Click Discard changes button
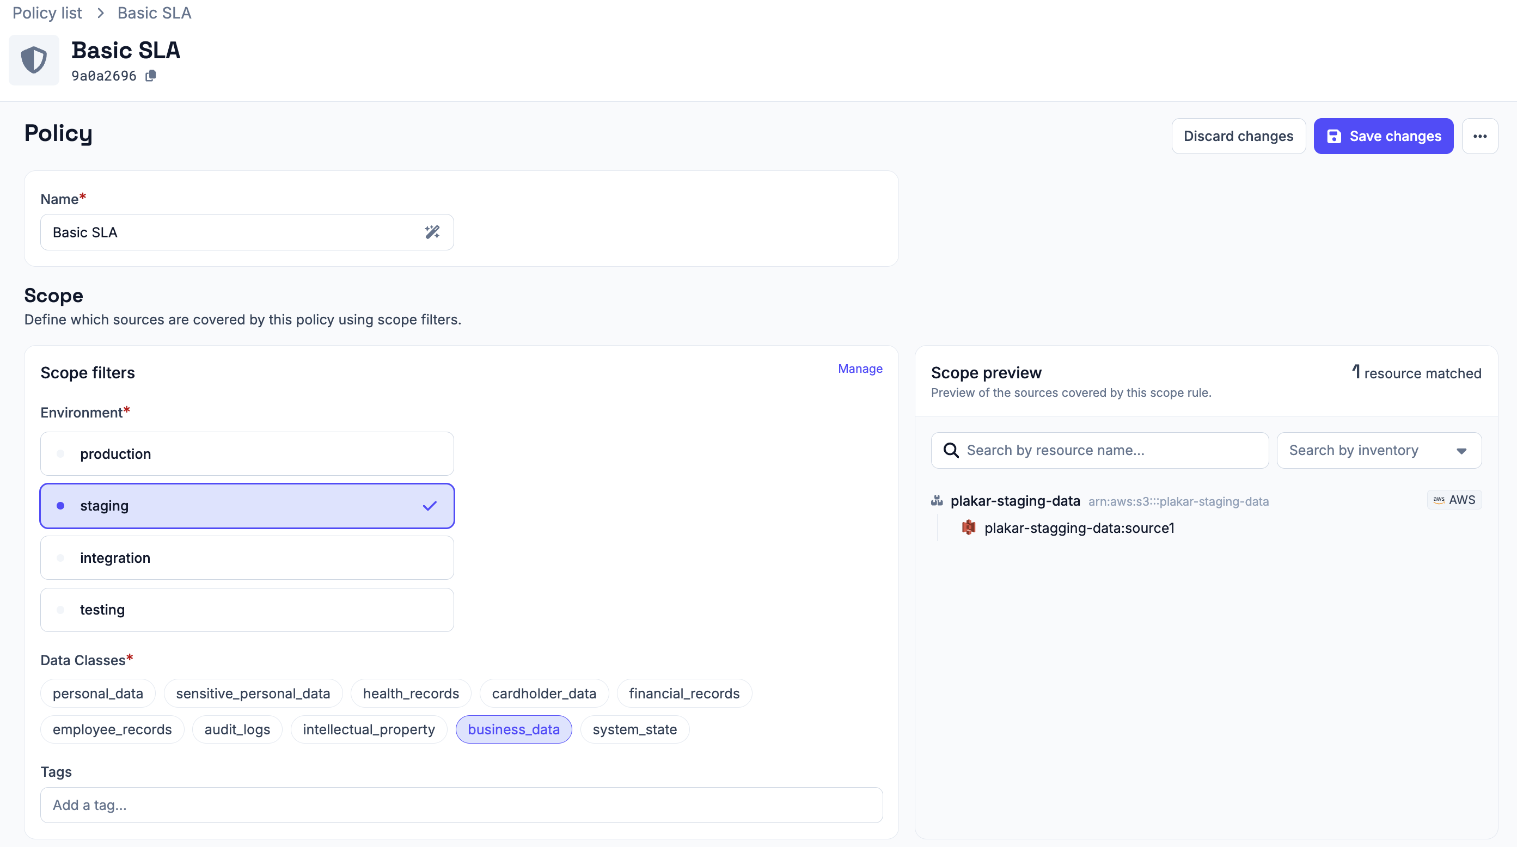Viewport: 1517px width, 847px height. coord(1238,136)
